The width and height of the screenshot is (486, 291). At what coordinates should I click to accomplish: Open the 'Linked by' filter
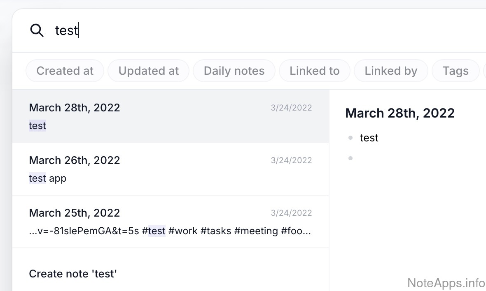[390, 71]
